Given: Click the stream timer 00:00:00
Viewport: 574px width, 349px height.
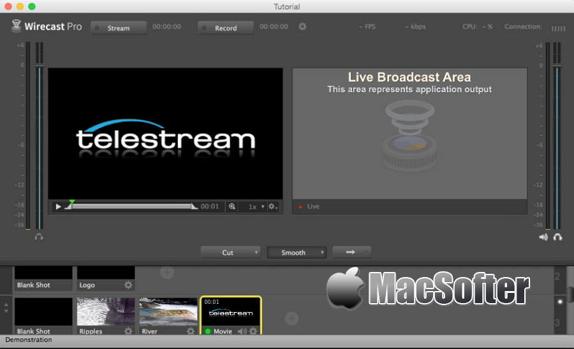Looking at the screenshot, I should click(166, 27).
